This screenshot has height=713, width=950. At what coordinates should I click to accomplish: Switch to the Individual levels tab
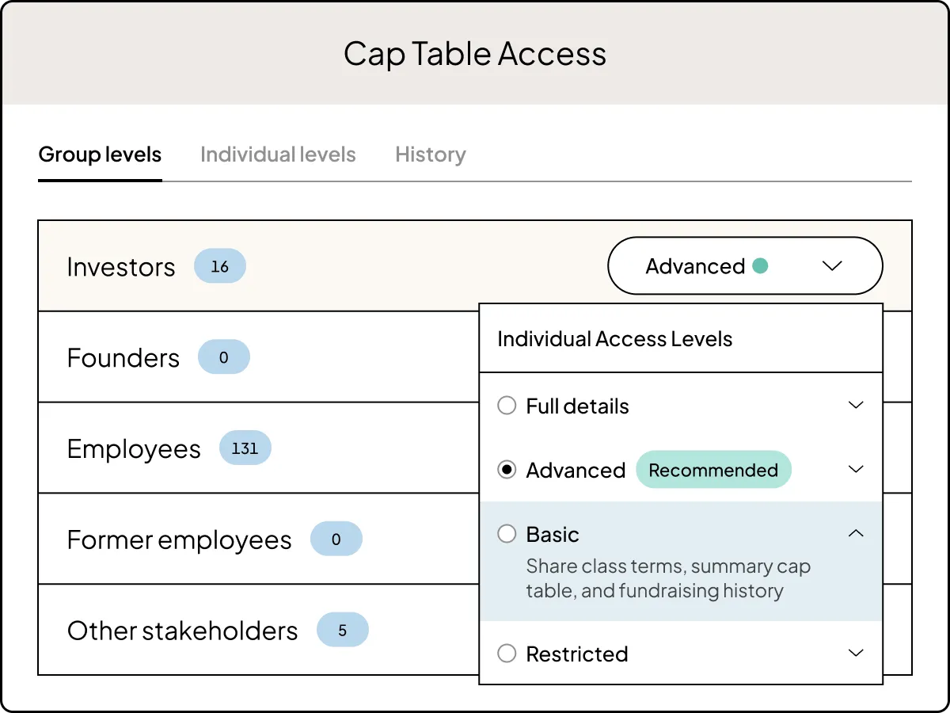point(278,154)
